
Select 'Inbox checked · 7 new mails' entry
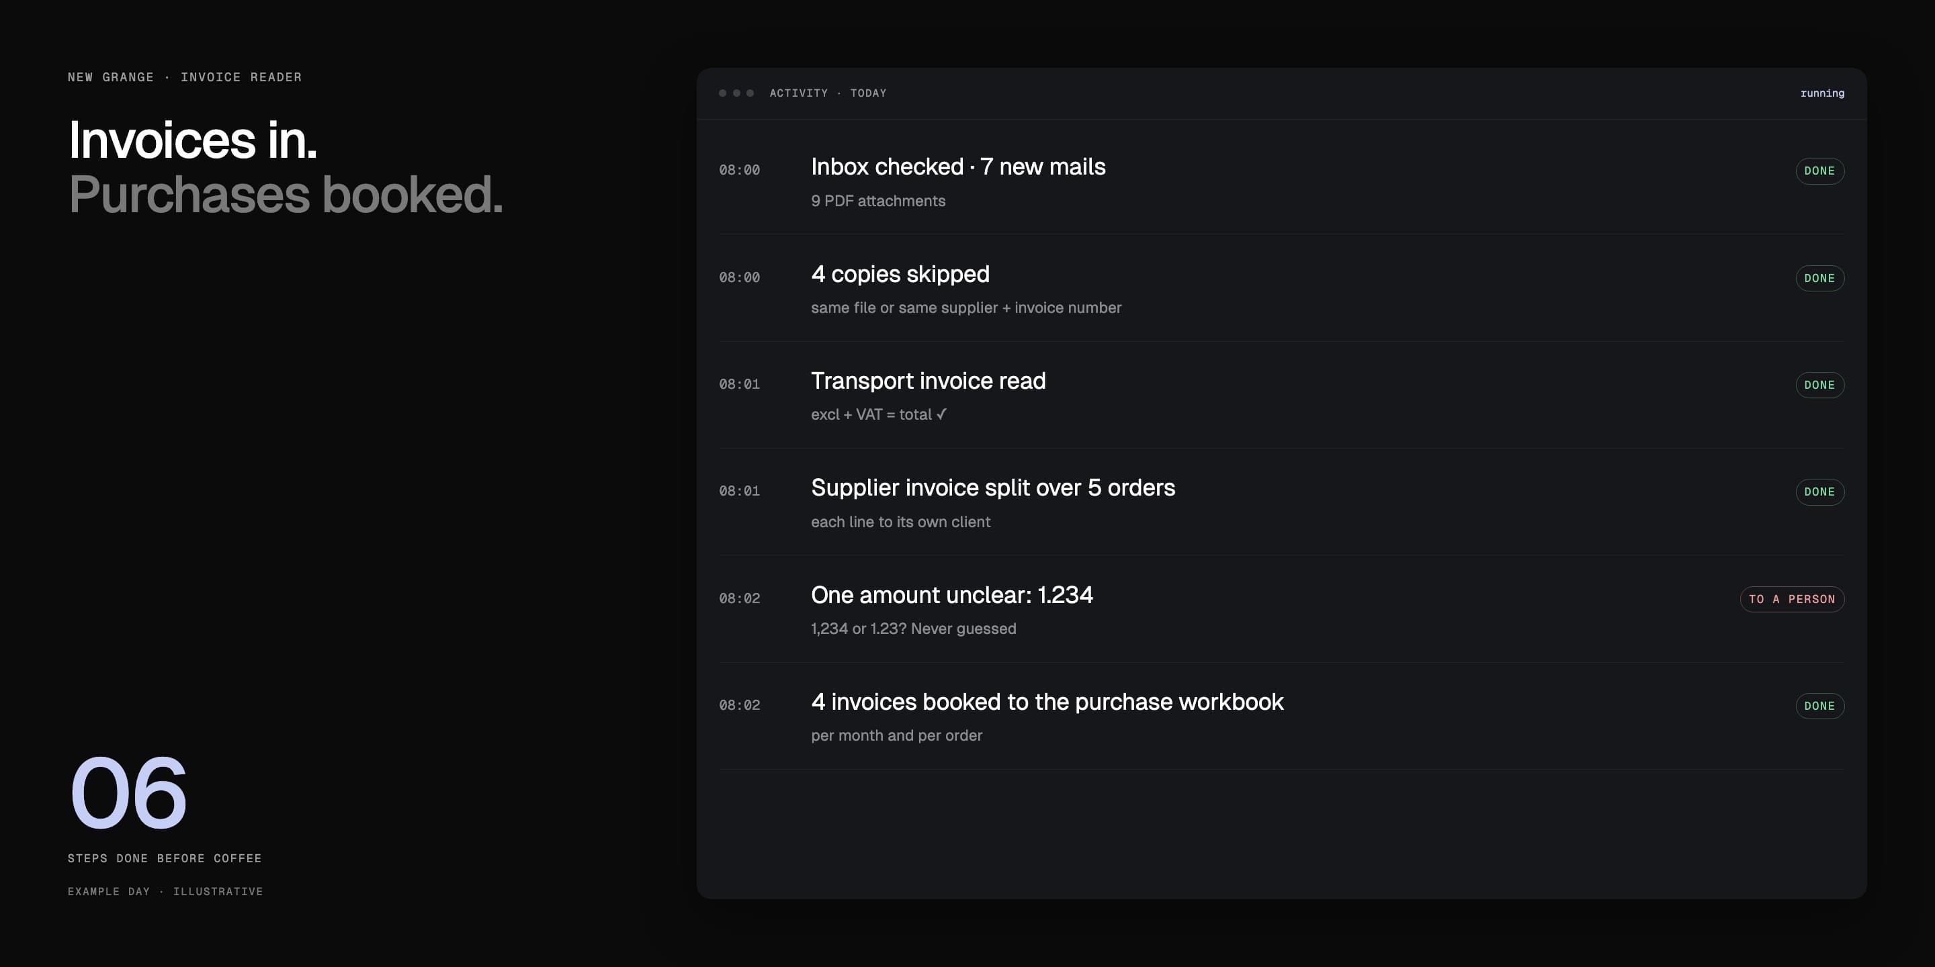click(957, 167)
